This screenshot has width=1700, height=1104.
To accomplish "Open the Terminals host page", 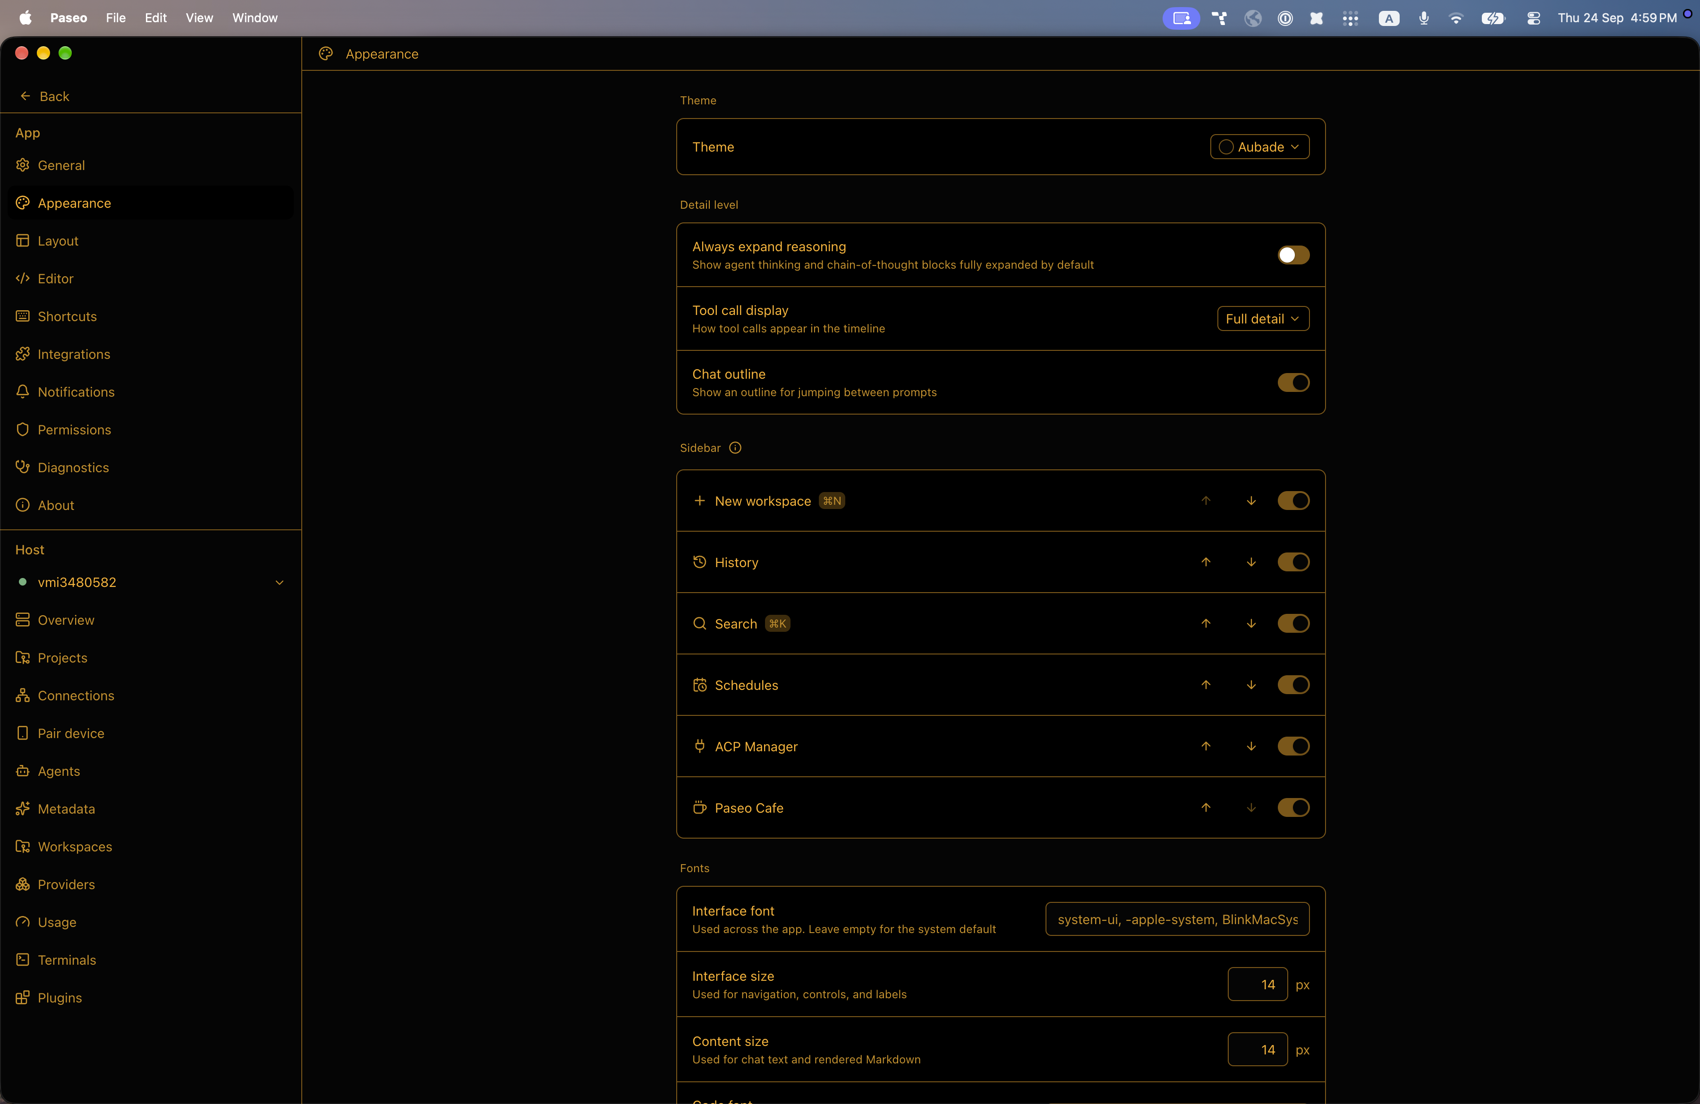I will pyautogui.click(x=150, y=960).
